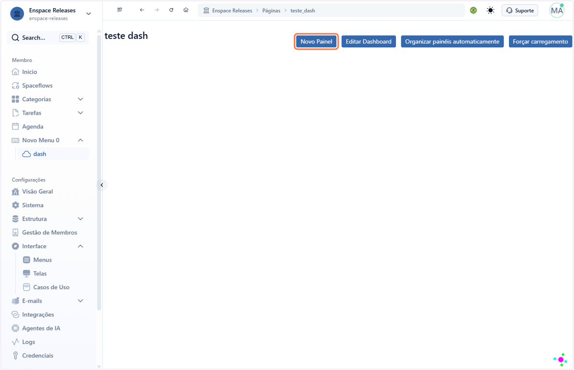
Task: Expand the Categorias chevron
Action: (x=80, y=99)
